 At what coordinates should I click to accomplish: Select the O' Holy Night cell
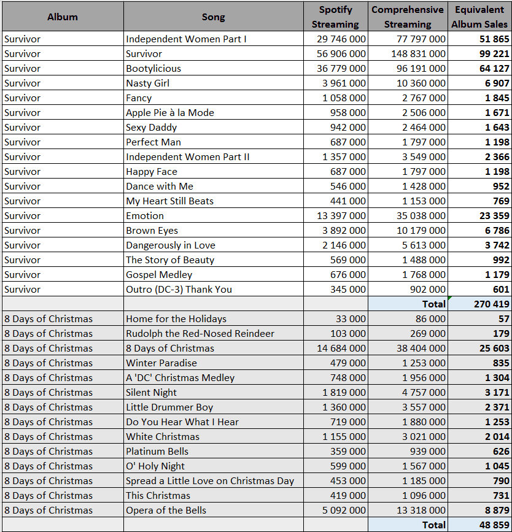pos(214,466)
